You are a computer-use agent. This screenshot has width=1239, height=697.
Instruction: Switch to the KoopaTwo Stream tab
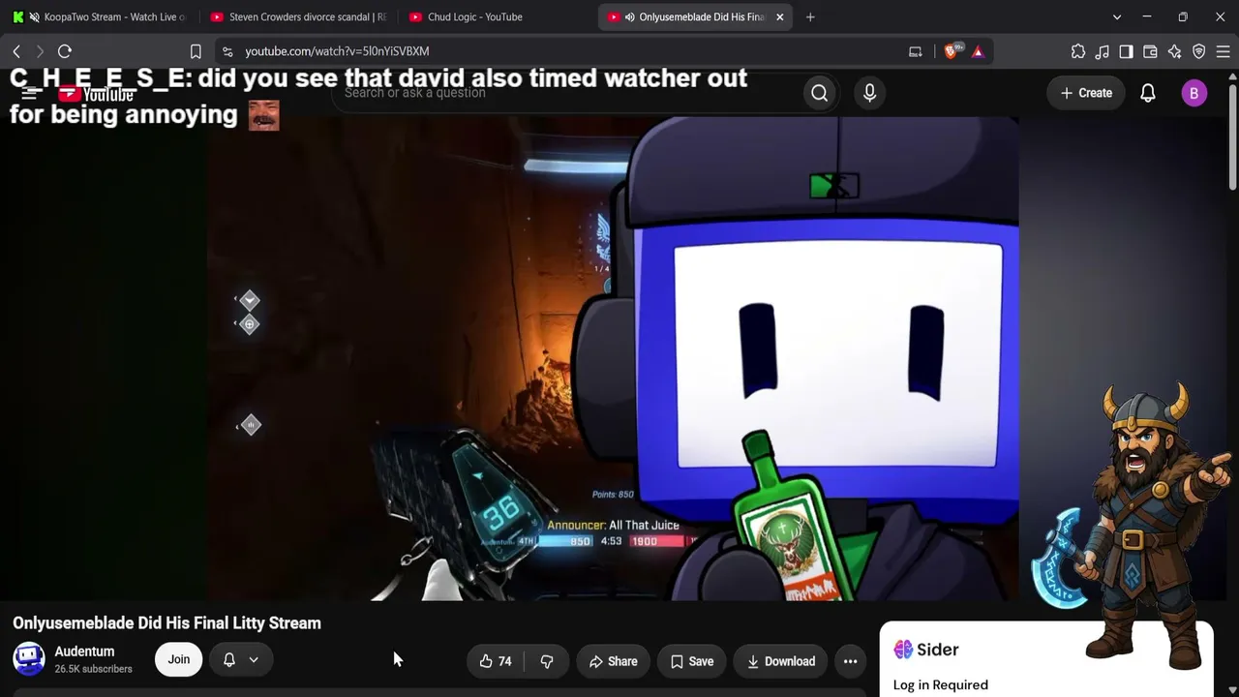pos(101,16)
